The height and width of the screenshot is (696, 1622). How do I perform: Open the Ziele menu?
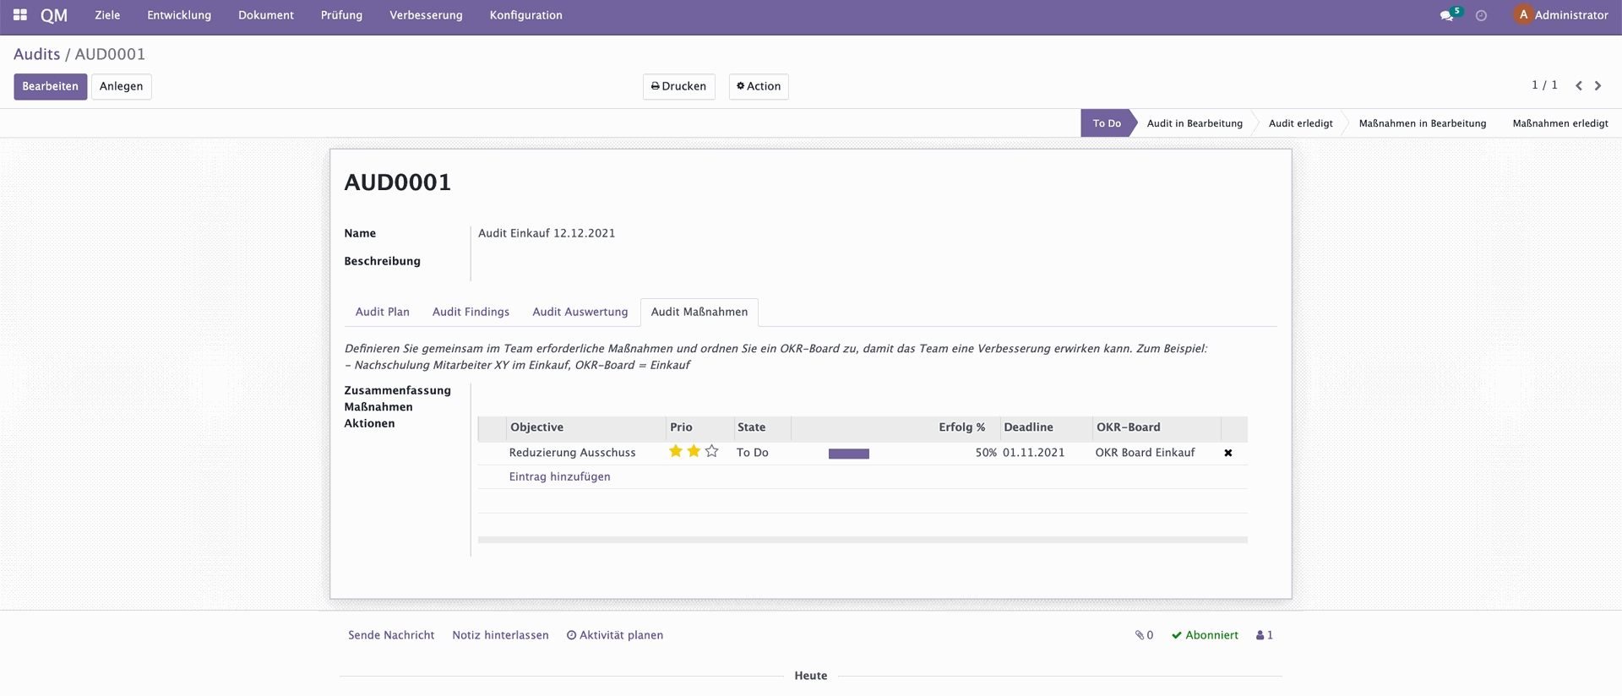point(107,15)
